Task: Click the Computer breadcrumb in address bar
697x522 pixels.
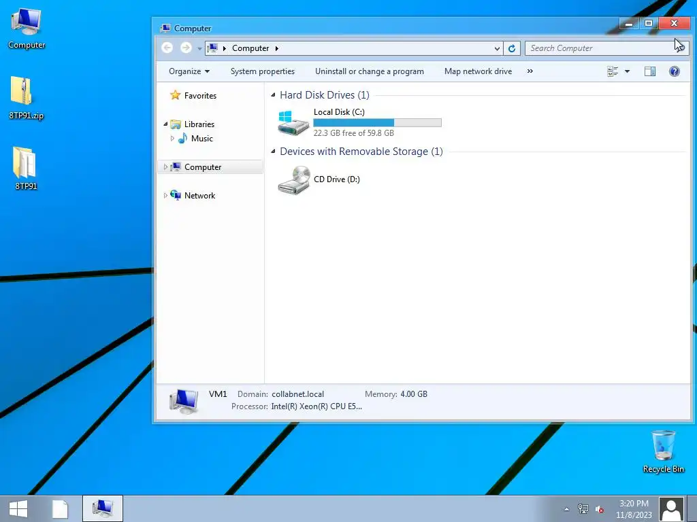Action: [x=250, y=48]
